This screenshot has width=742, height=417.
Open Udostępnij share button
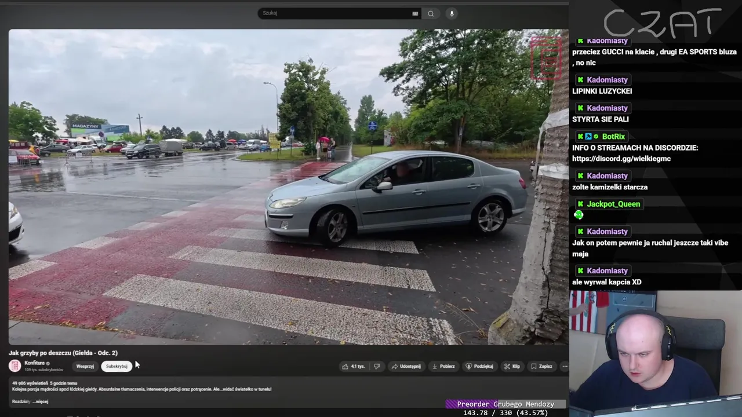[406, 367]
